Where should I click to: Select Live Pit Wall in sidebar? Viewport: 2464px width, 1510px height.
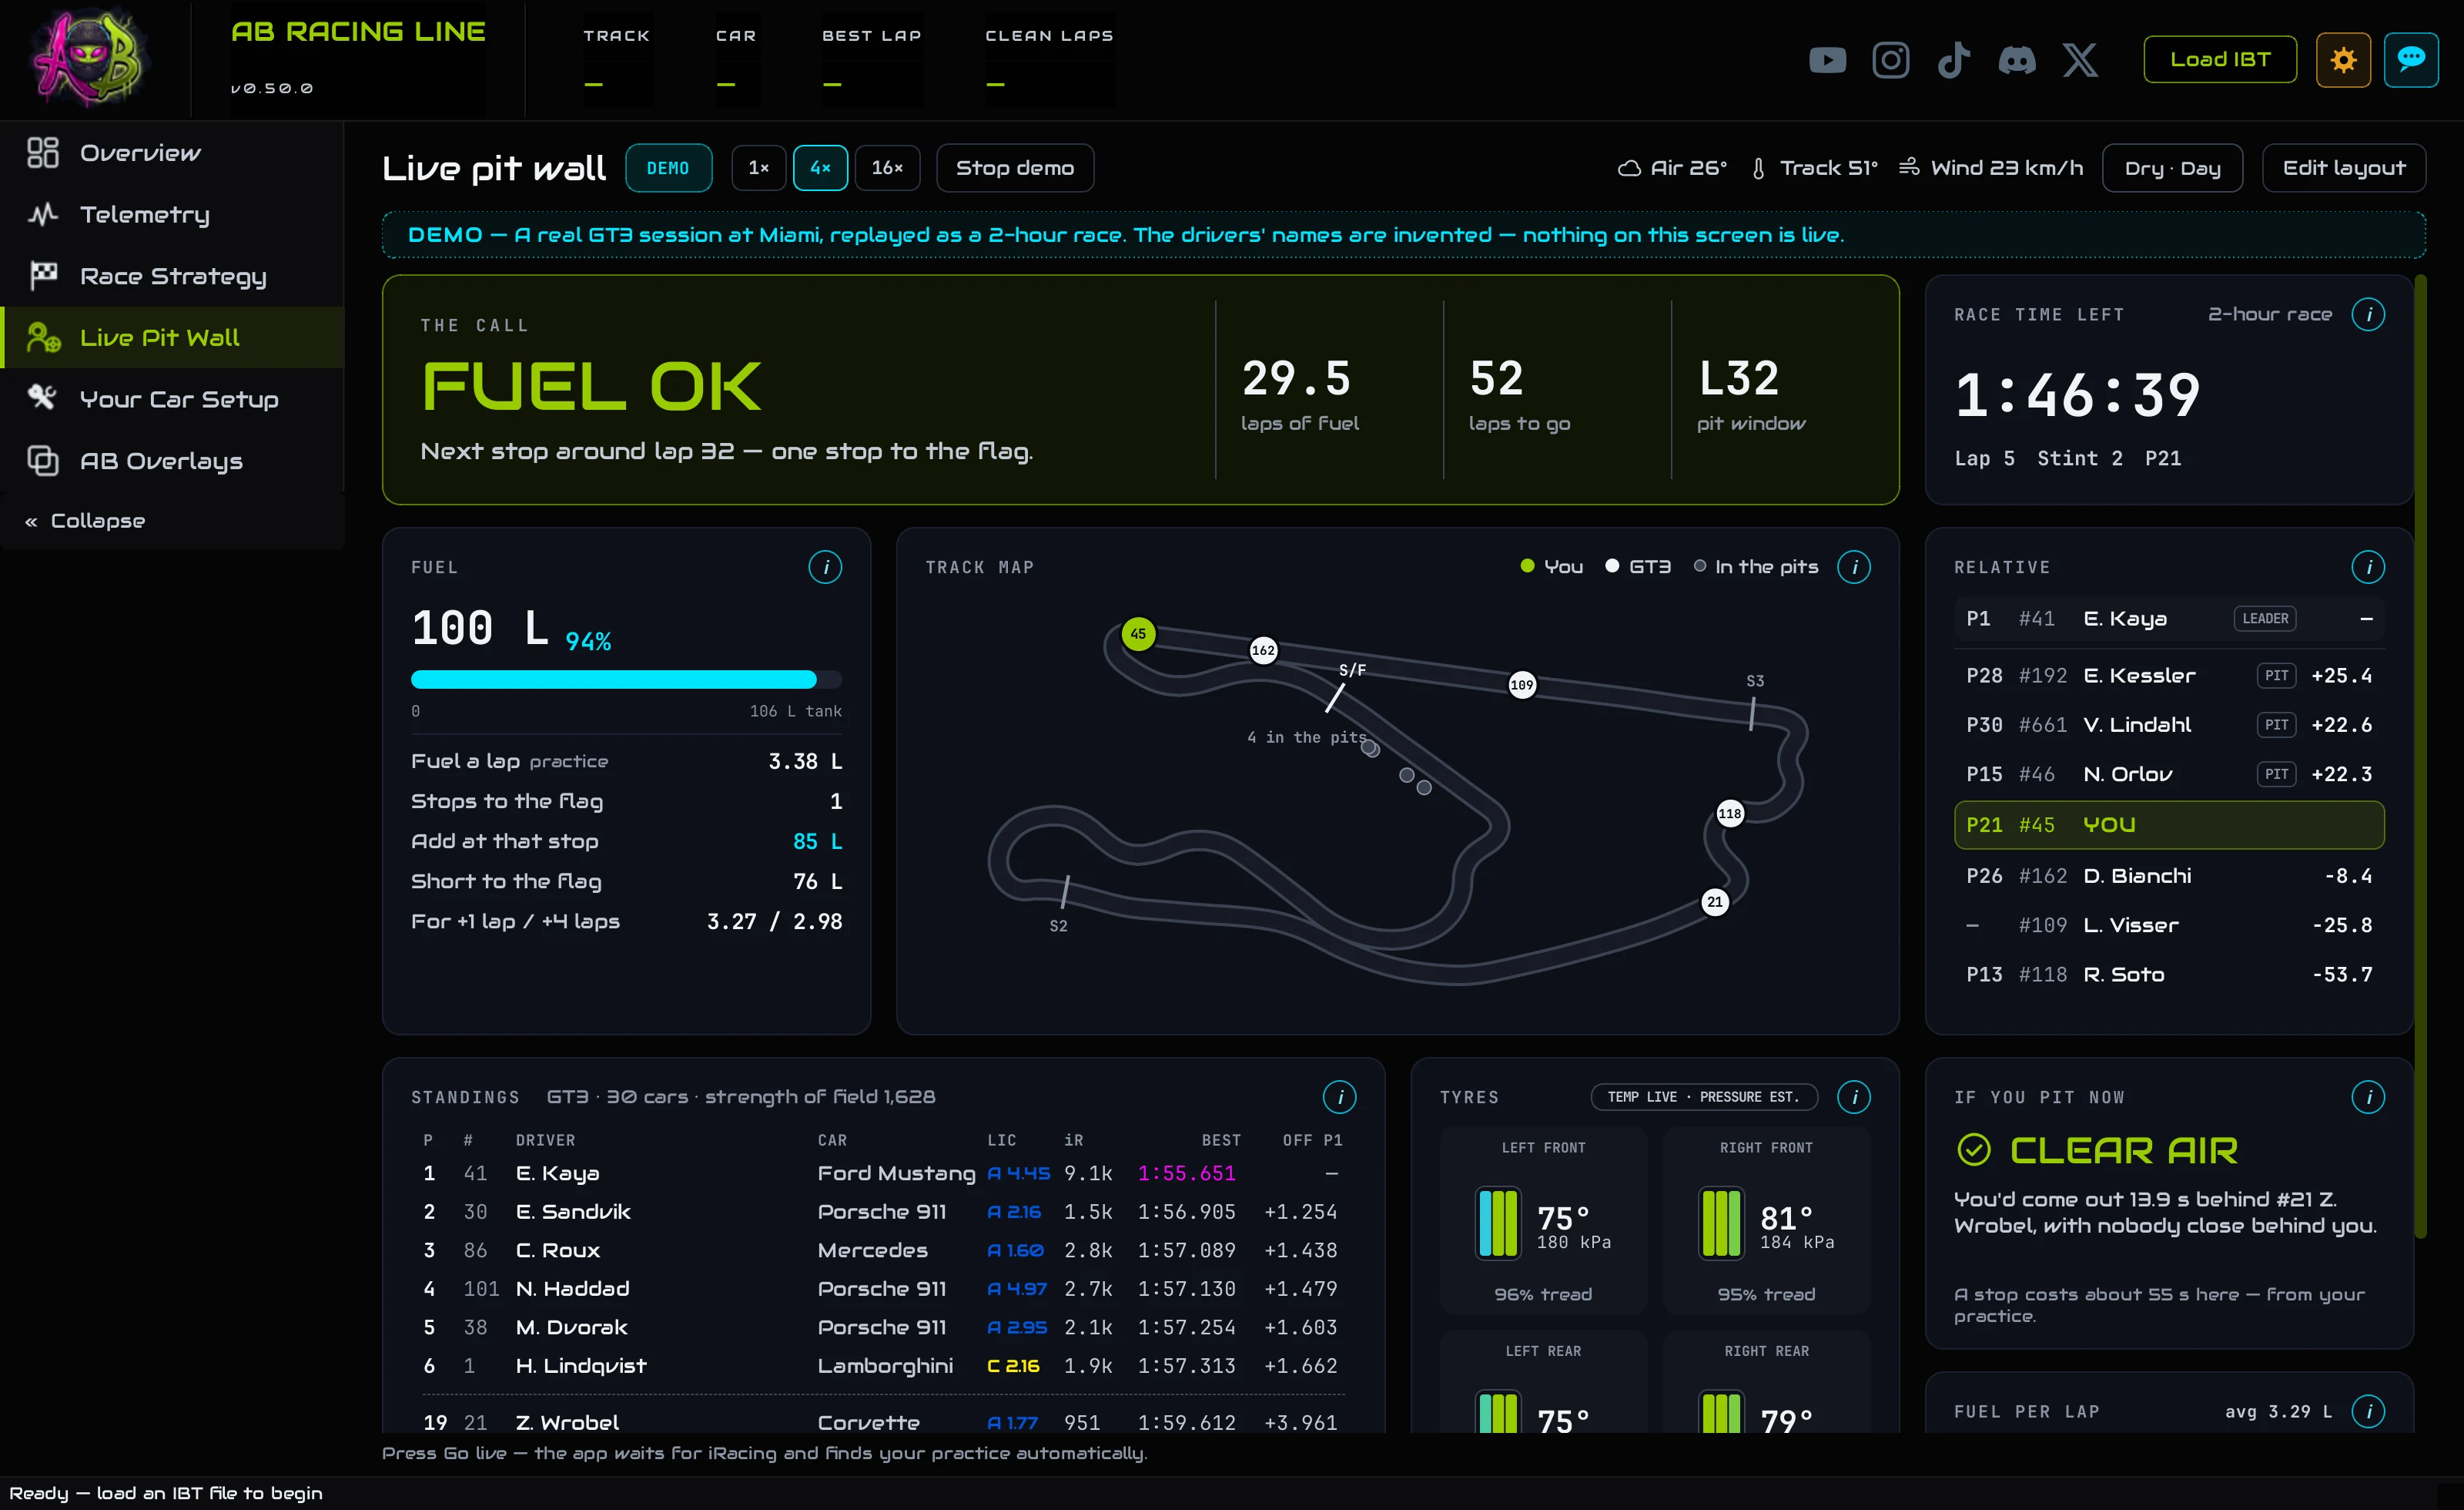point(172,337)
